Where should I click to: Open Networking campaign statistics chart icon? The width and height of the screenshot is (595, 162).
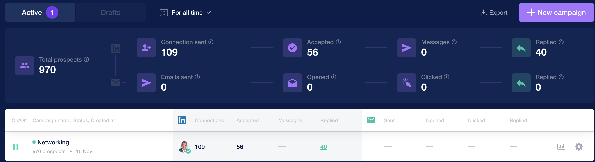[561, 147]
